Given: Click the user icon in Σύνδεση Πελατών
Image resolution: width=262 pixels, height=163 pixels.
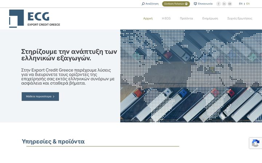Looking at the screenshot, I should click(186, 4).
